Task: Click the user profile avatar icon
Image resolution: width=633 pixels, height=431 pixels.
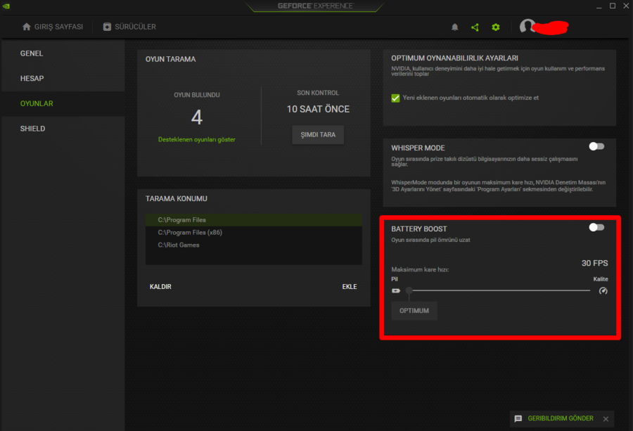Action: tap(527, 26)
